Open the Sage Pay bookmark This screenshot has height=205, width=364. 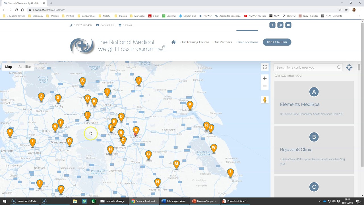pos(169,16)
